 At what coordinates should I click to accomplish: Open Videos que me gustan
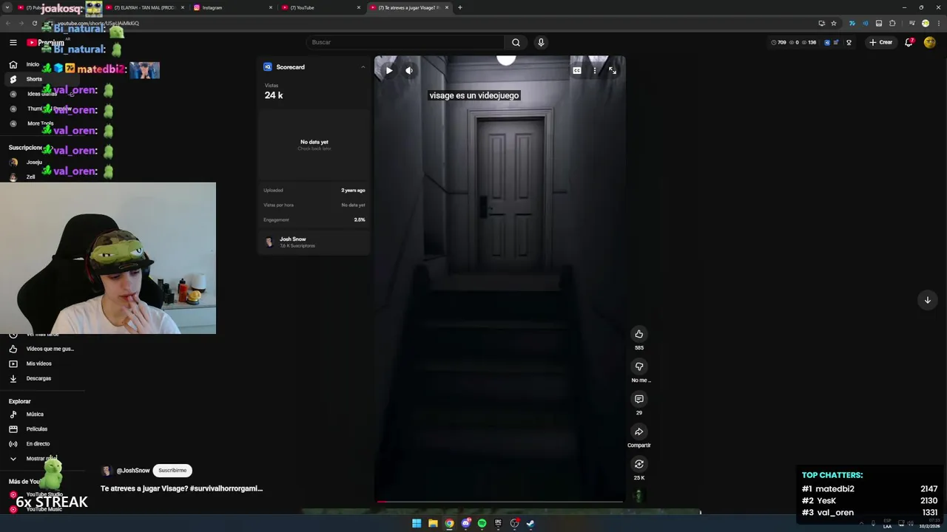point(43,349)
